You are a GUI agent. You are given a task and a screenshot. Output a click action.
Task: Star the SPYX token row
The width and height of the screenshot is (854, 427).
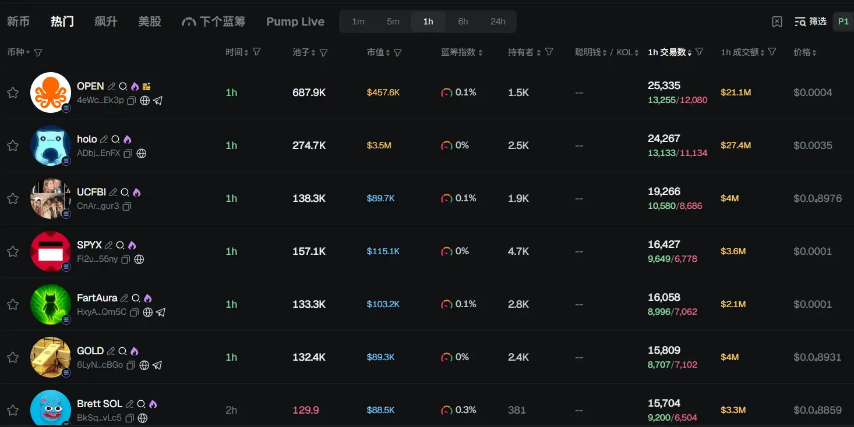13,251
